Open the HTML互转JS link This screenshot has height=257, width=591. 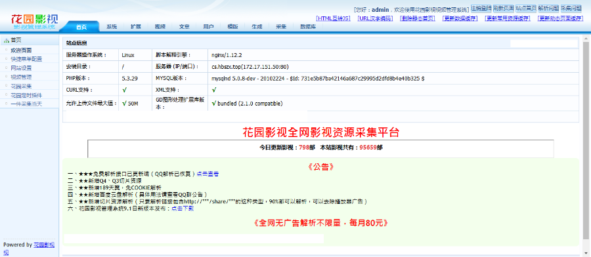333,18
